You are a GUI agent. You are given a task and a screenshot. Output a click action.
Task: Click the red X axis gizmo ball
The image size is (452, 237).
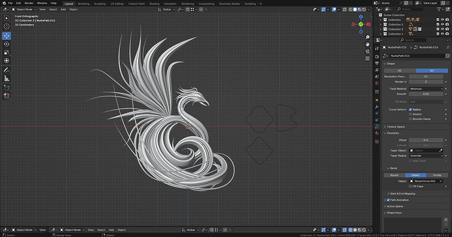(368, 24)
